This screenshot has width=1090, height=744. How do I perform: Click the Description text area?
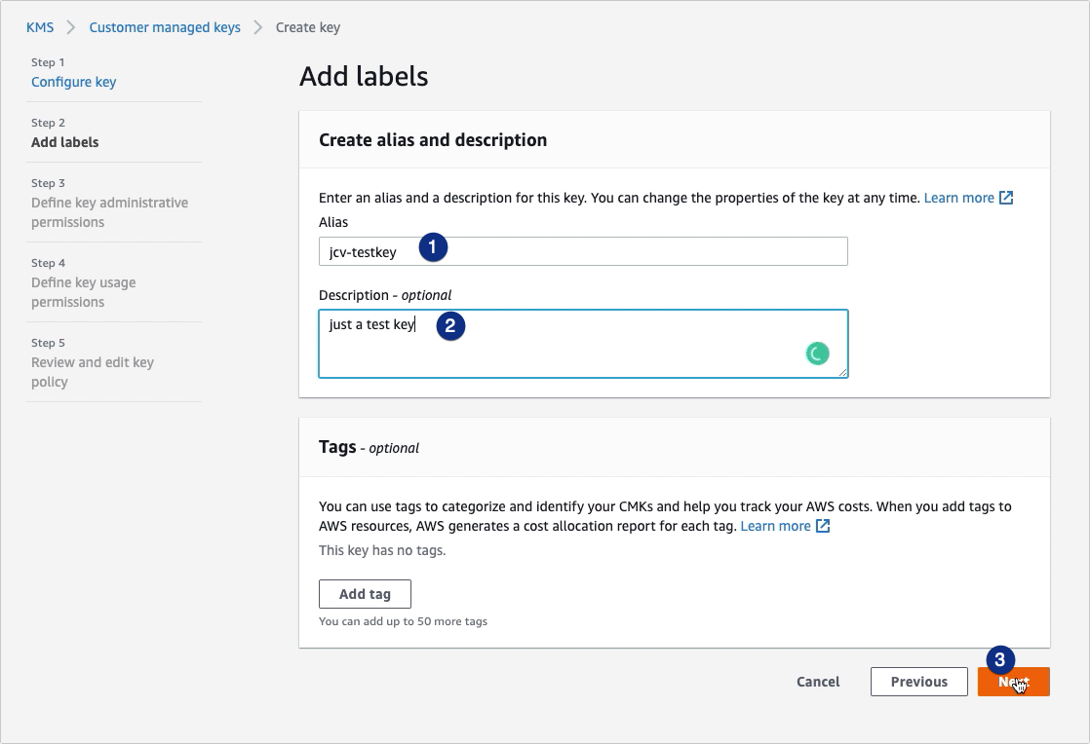tap(583, 344)
